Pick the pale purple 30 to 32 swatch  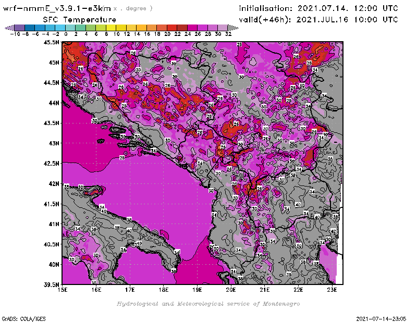pos(223,28)
